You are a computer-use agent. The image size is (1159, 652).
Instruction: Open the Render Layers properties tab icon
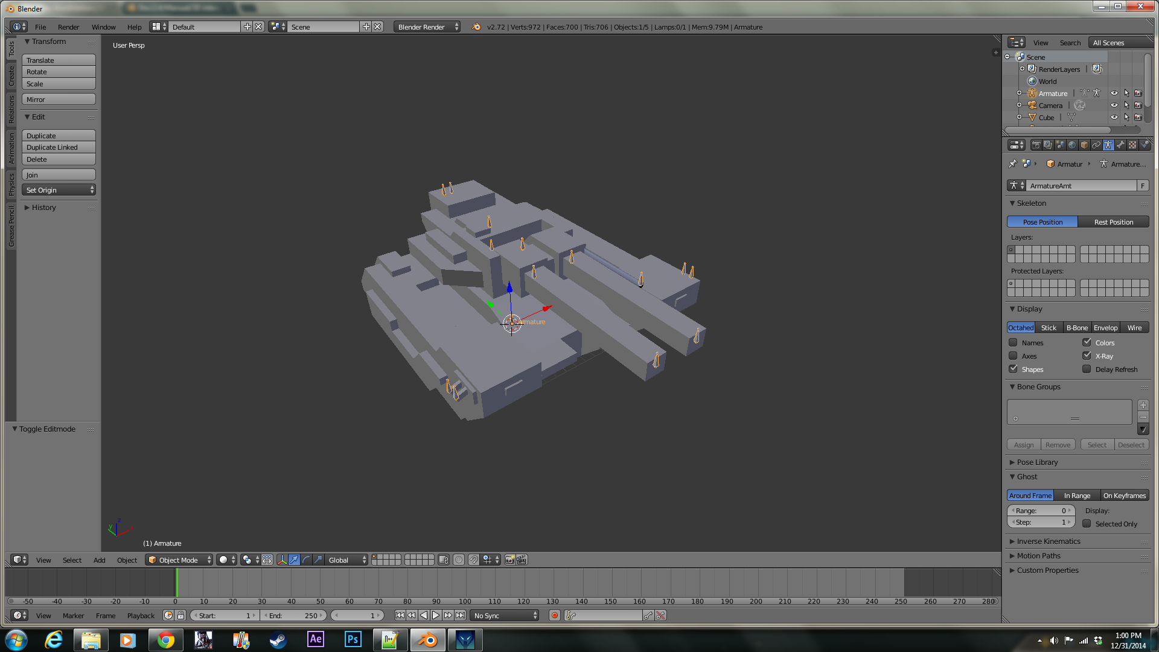point(1048,145)
